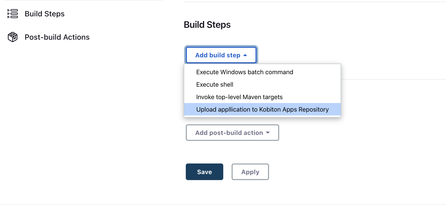Viewport: 446px width, 205px height.
Task: Choose Execute shell from the dropdown
Action: (x=214, y=85)
